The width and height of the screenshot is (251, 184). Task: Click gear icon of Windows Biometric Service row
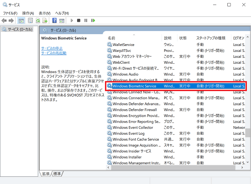coord(110,86)
